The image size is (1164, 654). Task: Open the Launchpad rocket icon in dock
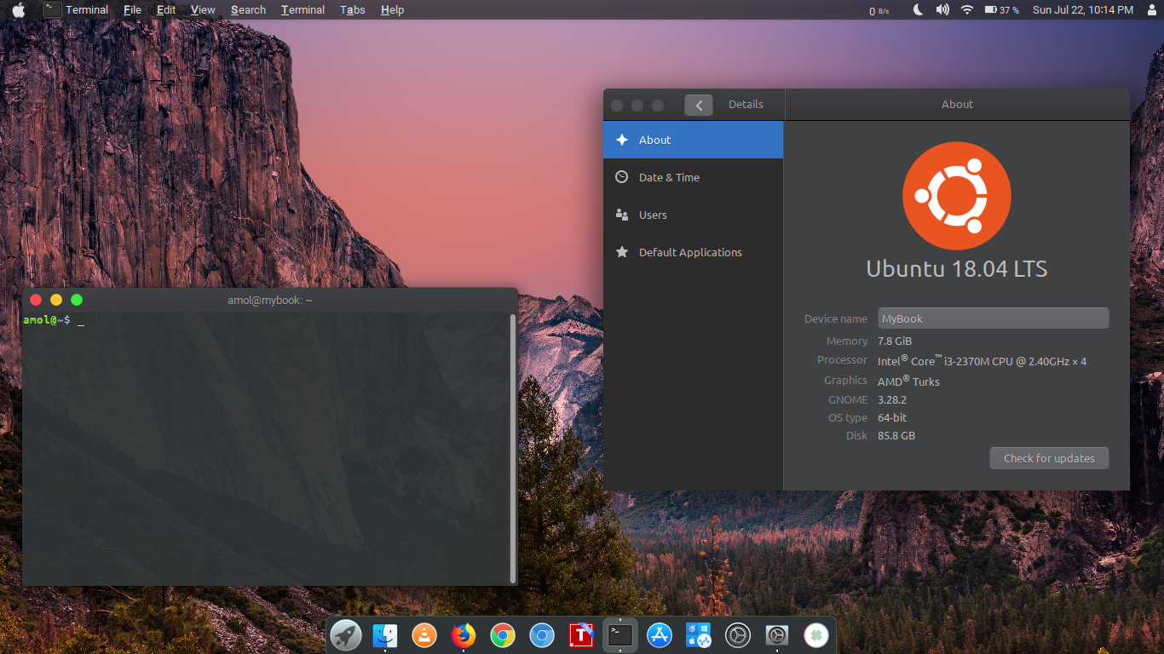click(x=346, y=635)
